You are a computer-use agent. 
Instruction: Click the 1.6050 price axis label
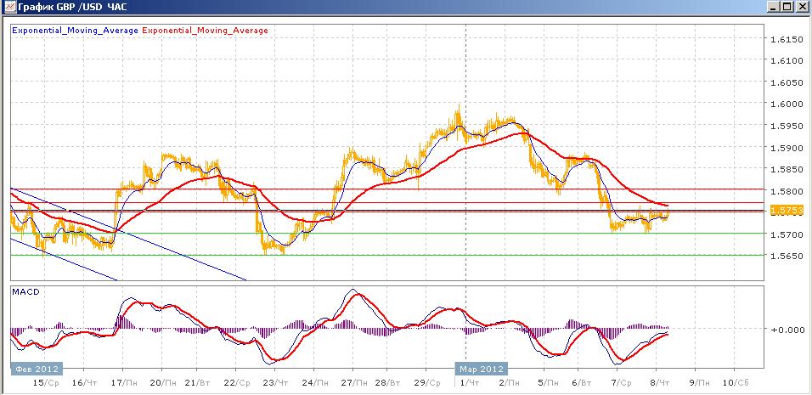(x=787, y=83)
